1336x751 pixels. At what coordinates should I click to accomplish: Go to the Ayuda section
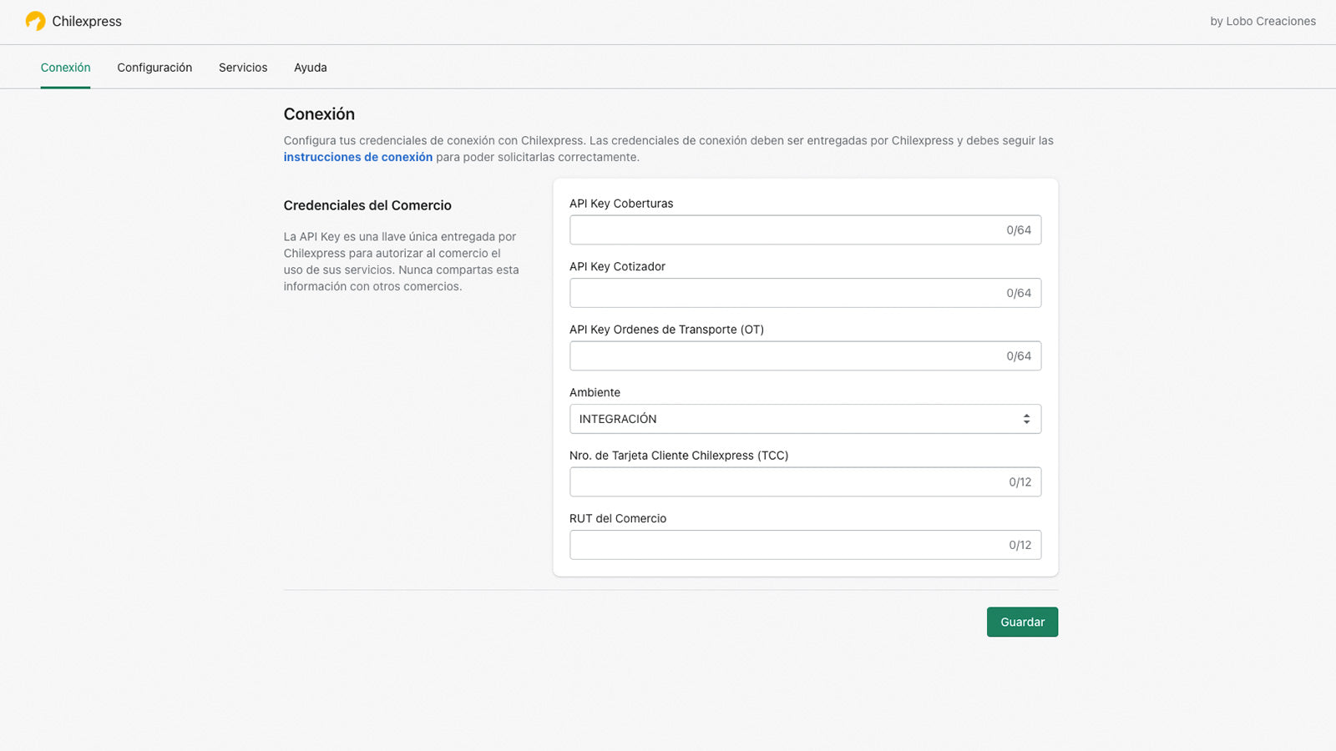(310, 67)
